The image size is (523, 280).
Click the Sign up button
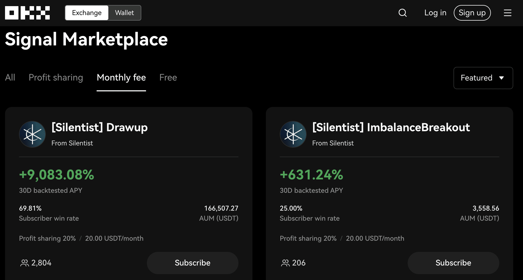472,13
